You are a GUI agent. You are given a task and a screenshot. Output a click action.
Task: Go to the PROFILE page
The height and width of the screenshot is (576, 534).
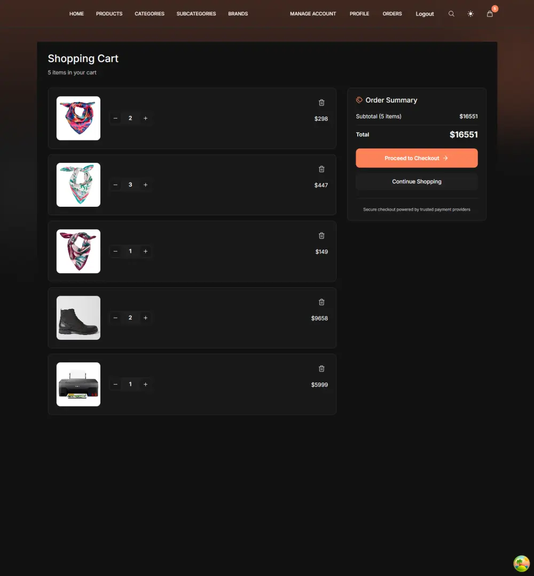tap(359, 13)
